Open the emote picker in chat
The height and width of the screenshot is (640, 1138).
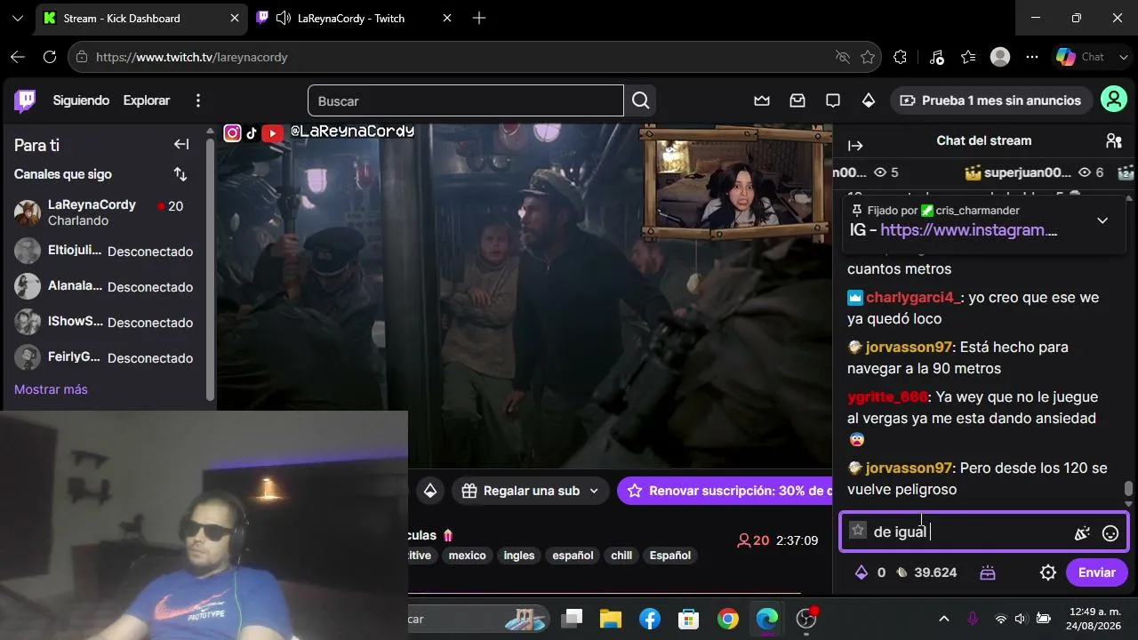[x=1110, y=533]
